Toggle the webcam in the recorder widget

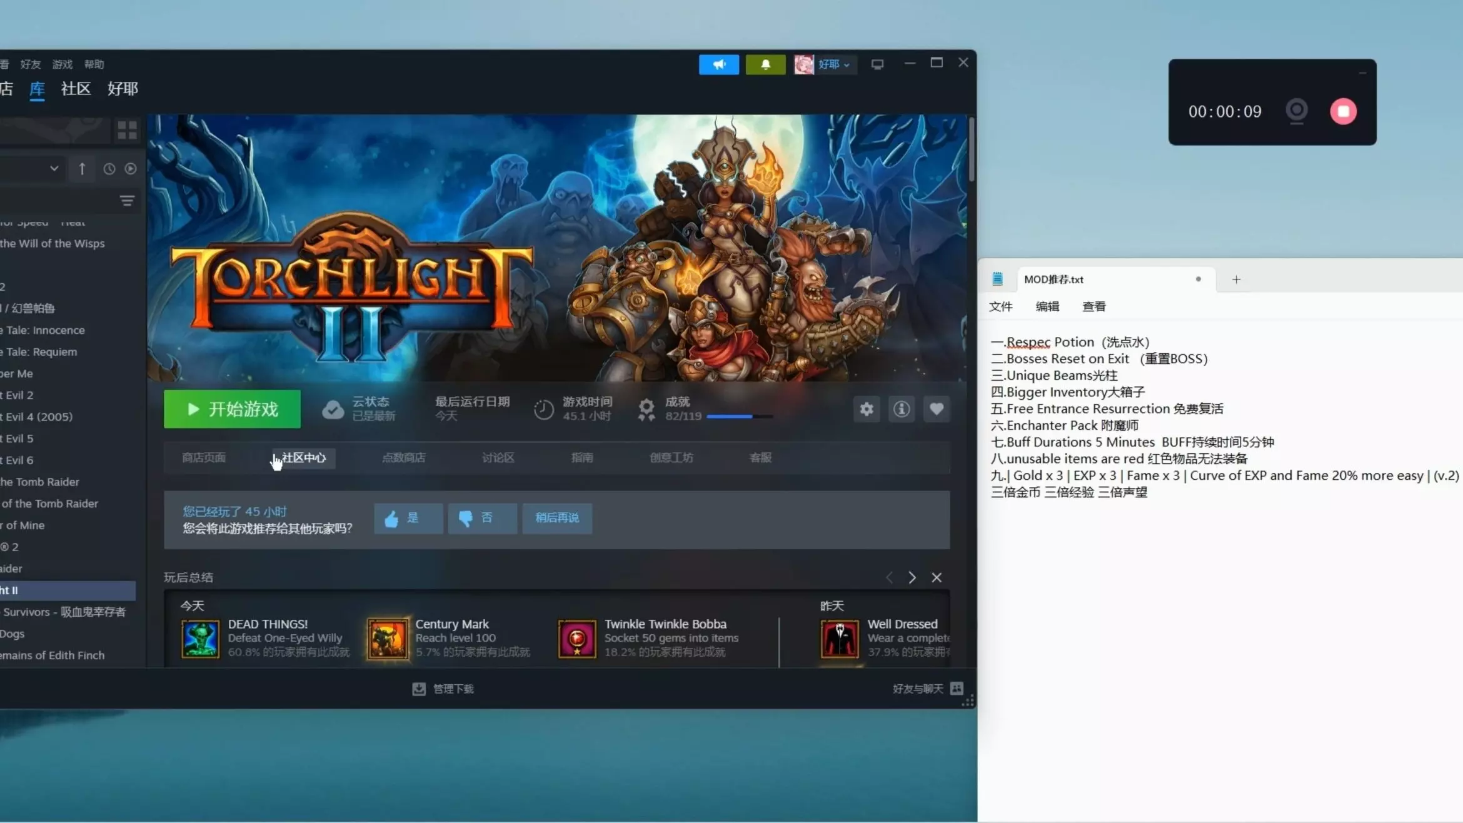pyautogui.click(x=1297, y=111)
